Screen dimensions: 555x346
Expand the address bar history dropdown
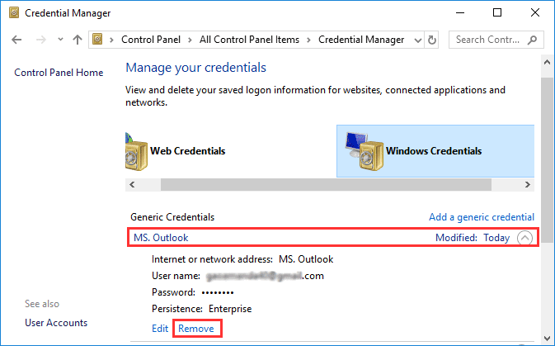coord(417,40)
